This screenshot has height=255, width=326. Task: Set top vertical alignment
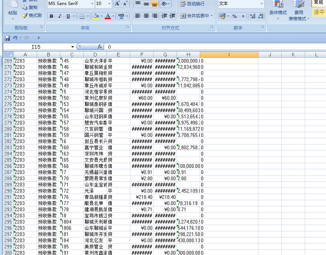click(x=137, y=4)
